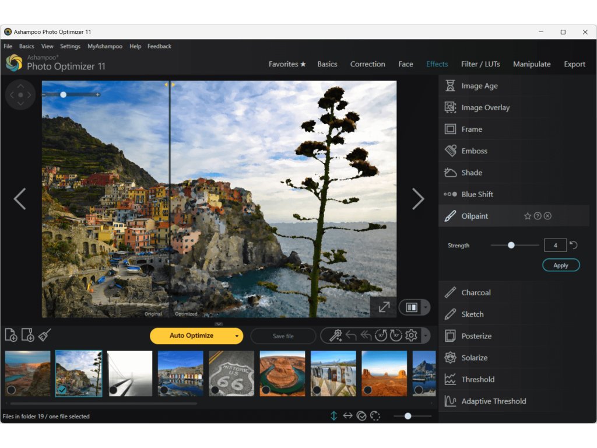The image size is (597, 448).
Task: Click the add file icon
Action: click(10, 335)
